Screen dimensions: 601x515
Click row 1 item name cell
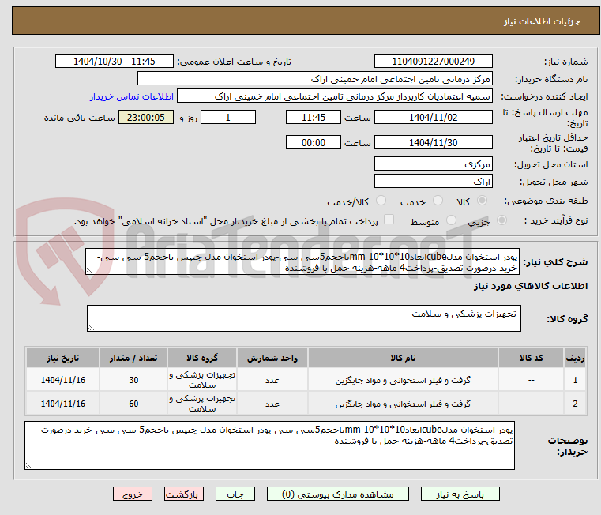point(403,380)
